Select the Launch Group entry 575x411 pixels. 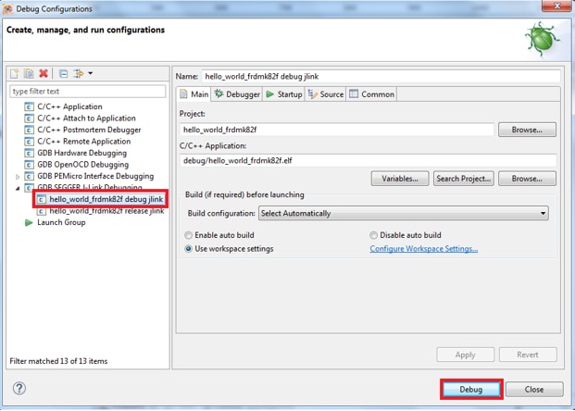coord(60,222)
